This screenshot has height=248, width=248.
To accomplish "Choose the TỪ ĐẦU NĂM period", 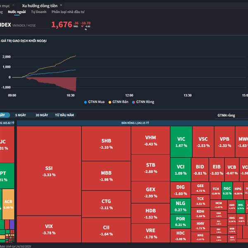I will click(x=64, y=115).
